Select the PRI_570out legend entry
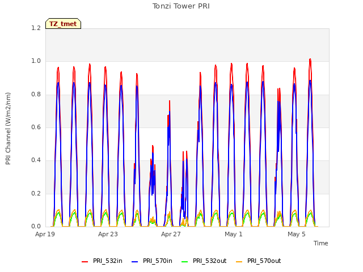The width and height of the screenshot is (363, 272). [x=258, y=261]
